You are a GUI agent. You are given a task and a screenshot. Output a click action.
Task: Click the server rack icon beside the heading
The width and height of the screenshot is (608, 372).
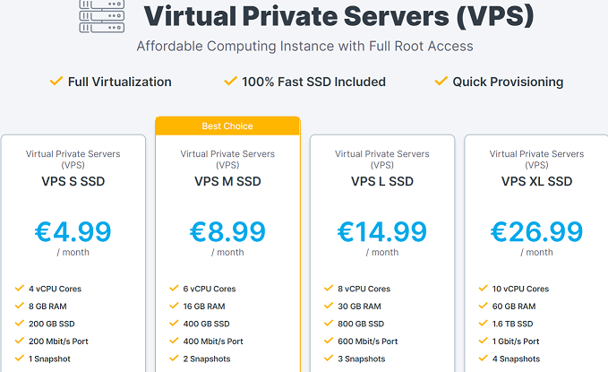pyautogui.click(x=101, y=16)
